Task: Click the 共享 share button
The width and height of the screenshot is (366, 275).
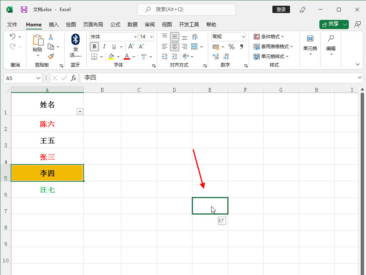Action: 330,24
